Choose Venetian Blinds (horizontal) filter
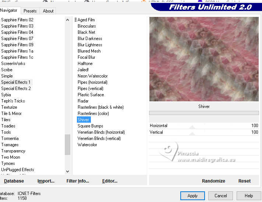262x202 pixels. [101, 132]
